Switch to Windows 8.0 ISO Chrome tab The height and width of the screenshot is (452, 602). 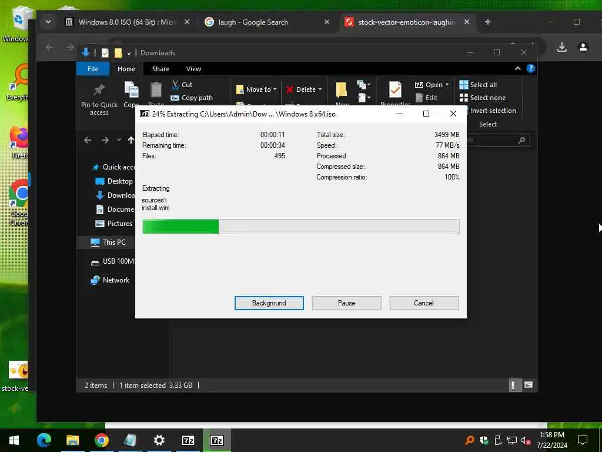coord(127,22)
